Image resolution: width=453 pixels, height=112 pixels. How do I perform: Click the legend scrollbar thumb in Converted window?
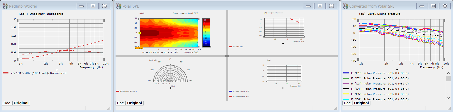click(448, 78)
